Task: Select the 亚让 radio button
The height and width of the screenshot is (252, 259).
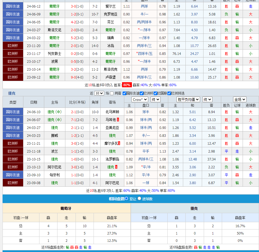Action: click(127, 199)
